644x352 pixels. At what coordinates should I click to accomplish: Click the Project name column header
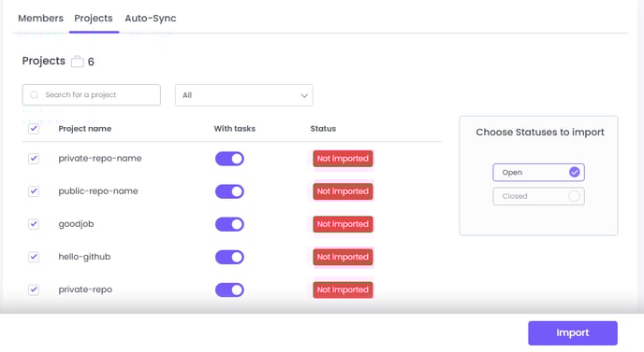(x=84, y=129)
